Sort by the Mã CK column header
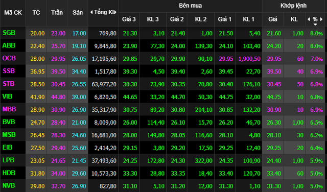 [13, 13]
